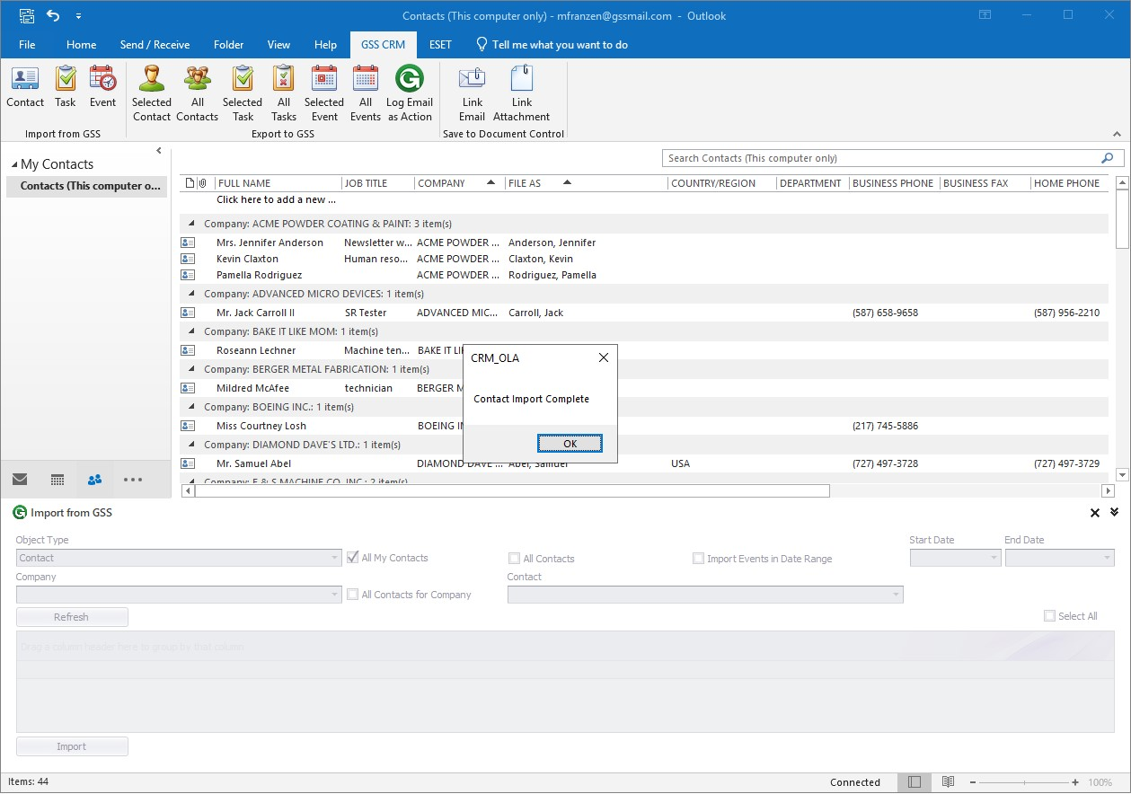Click the zoom out minus button
Screen dimensions: 1131x794
(x=973, y=782)
